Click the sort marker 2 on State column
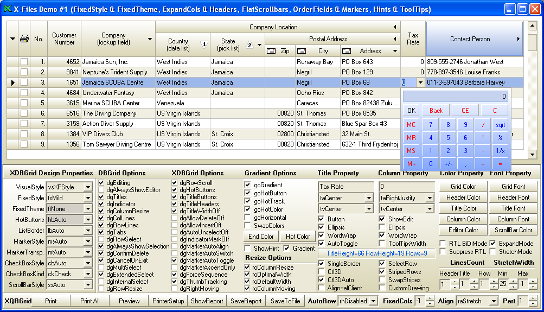Screen dimensions: 544x312 249,45
